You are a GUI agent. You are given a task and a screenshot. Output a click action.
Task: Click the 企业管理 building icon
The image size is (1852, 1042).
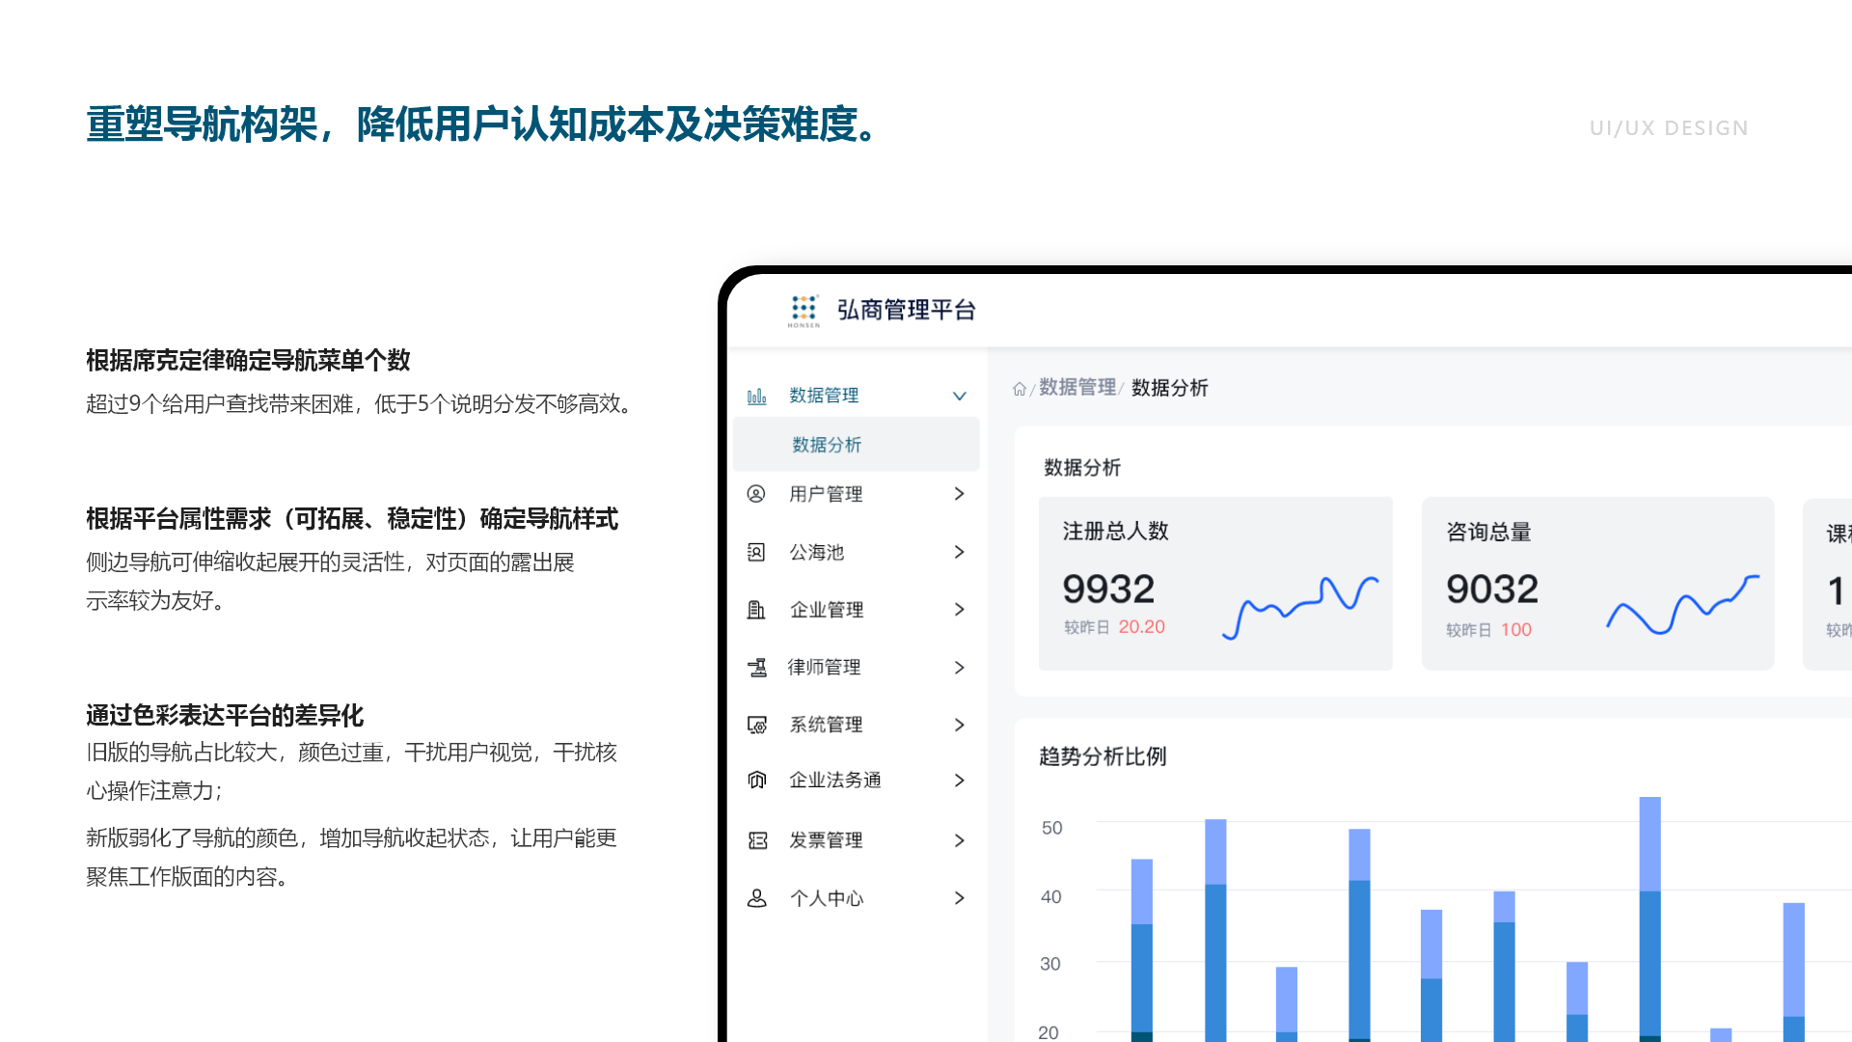click(x=756, y=610)
